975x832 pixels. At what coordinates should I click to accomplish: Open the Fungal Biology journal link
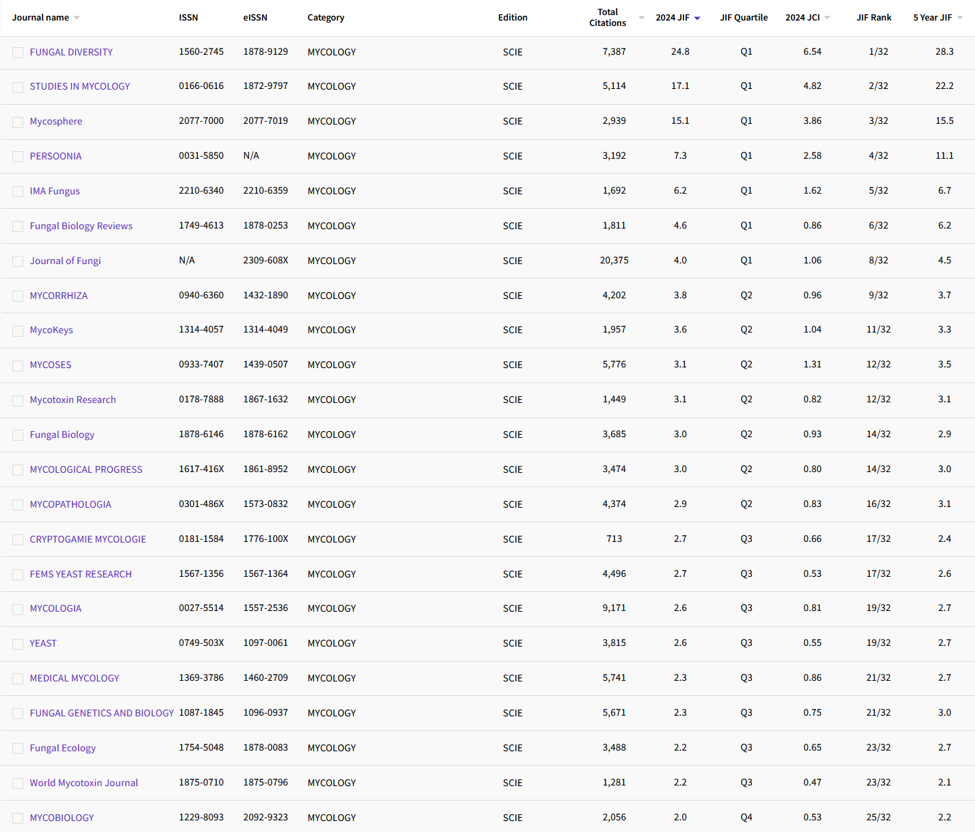tap(62, 434)
